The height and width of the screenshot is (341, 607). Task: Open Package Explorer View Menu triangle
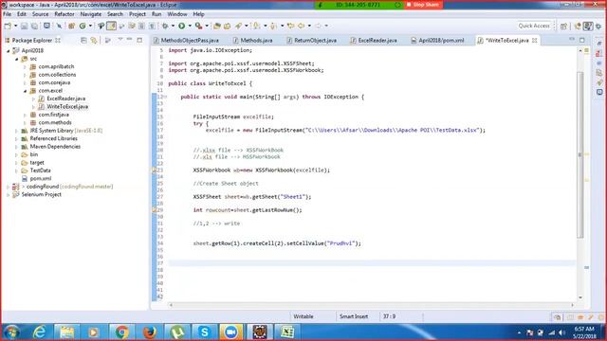[120, 40]
